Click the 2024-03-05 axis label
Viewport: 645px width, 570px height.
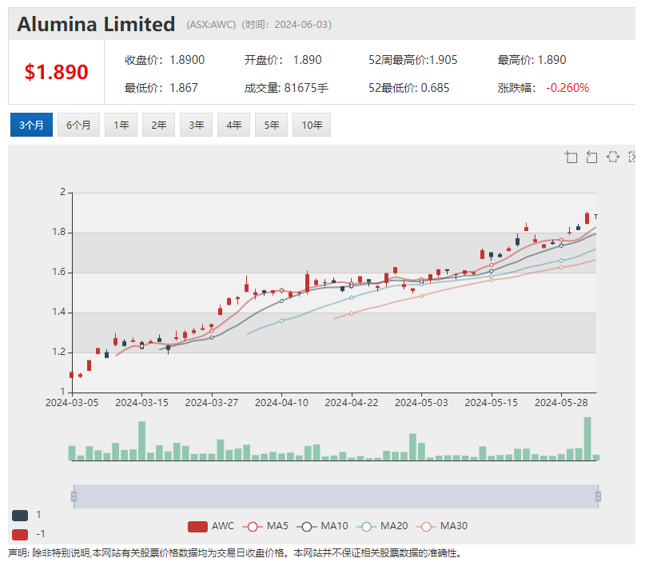coord(72,402)
